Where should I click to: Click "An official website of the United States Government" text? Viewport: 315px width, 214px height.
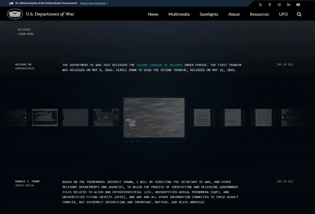click(x=46, y=3)
